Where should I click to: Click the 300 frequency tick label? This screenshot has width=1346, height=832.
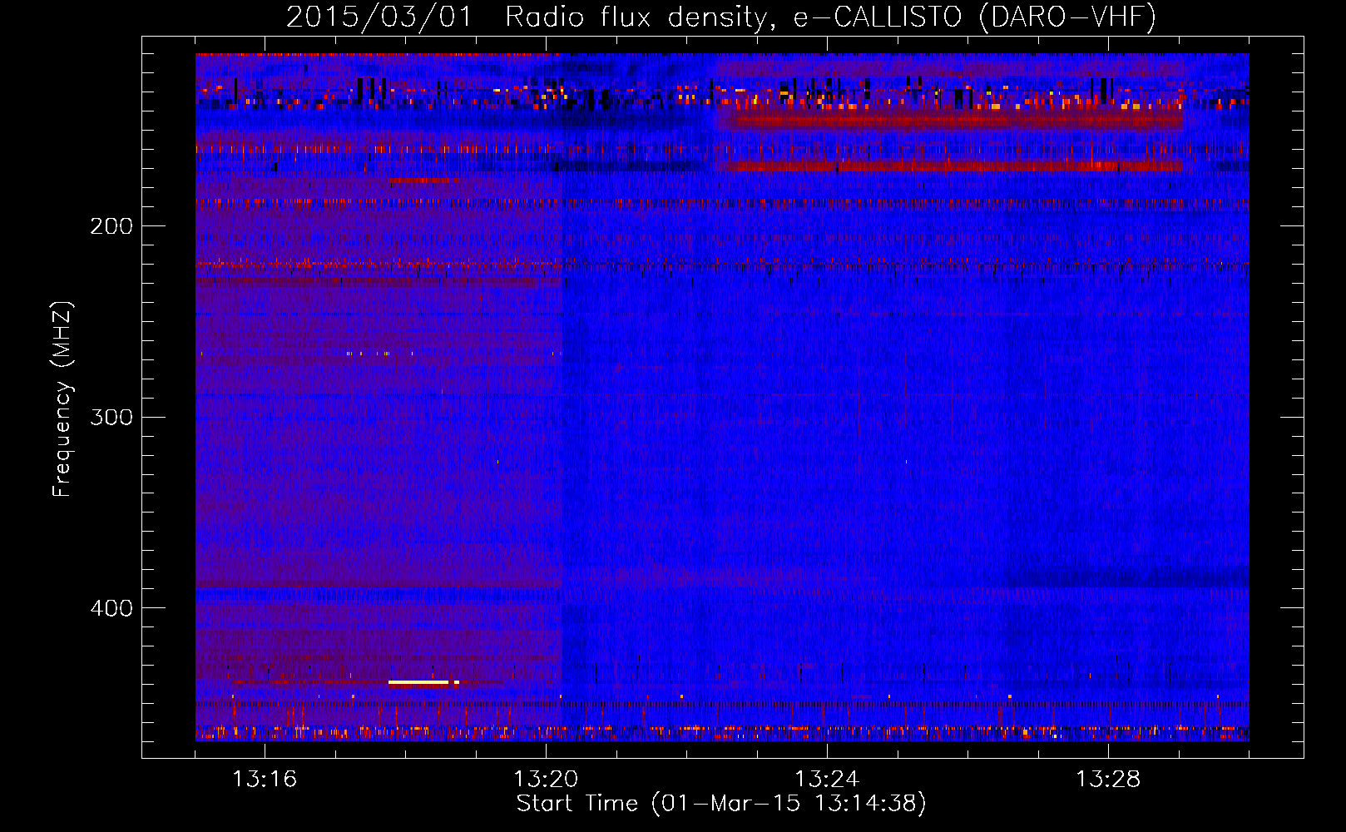tap(111, 417)
